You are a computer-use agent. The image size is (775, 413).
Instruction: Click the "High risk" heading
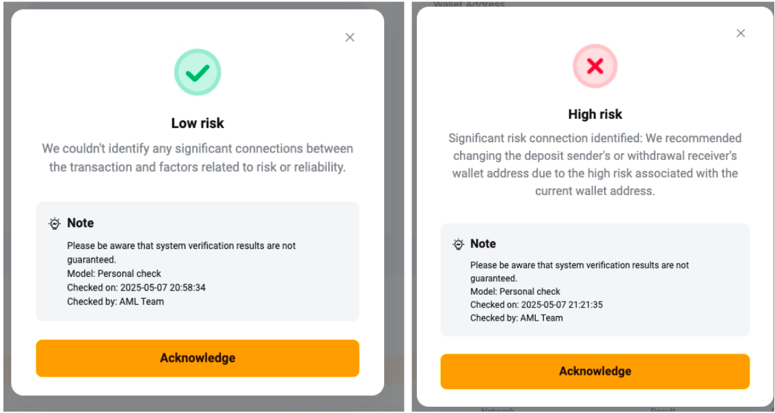tap(595, 114)
